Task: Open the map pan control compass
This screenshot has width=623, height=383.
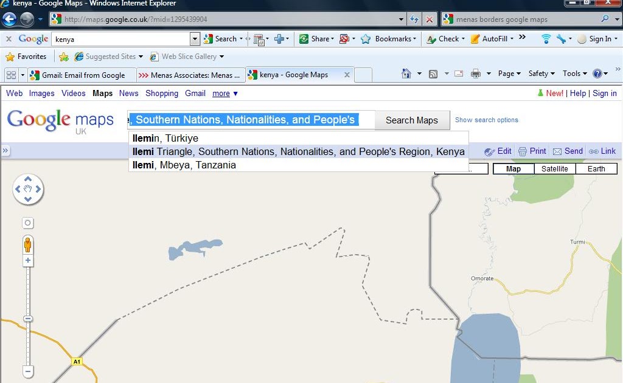Action: point(27,188)
